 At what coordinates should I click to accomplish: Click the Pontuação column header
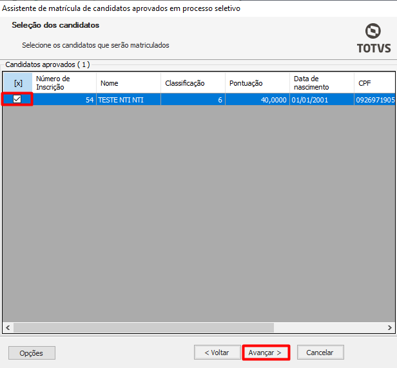pyautogui.click(x=257, y=83)
